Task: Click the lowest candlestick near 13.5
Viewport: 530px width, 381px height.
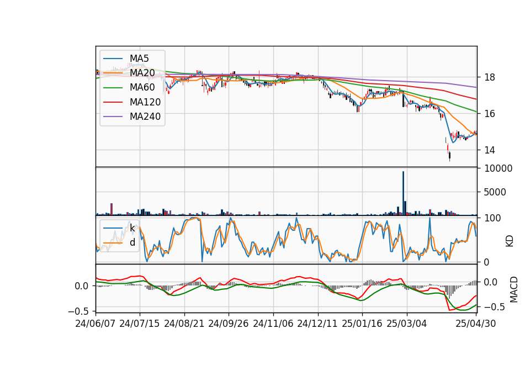Action: [x=449, y=156]
